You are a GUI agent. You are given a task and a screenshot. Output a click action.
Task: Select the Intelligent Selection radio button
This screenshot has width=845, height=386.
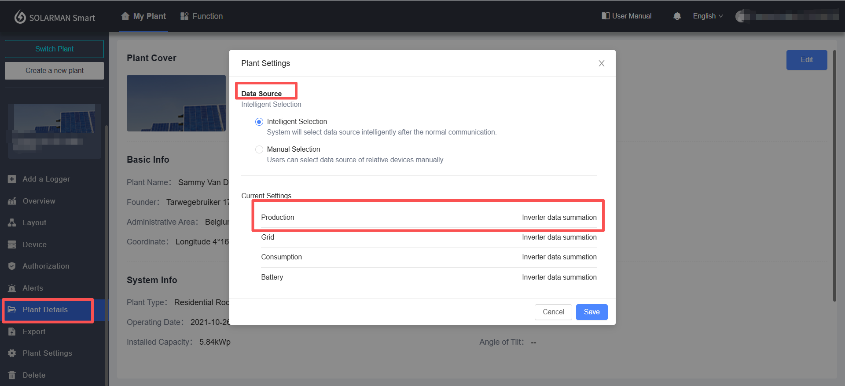(259, 122)
